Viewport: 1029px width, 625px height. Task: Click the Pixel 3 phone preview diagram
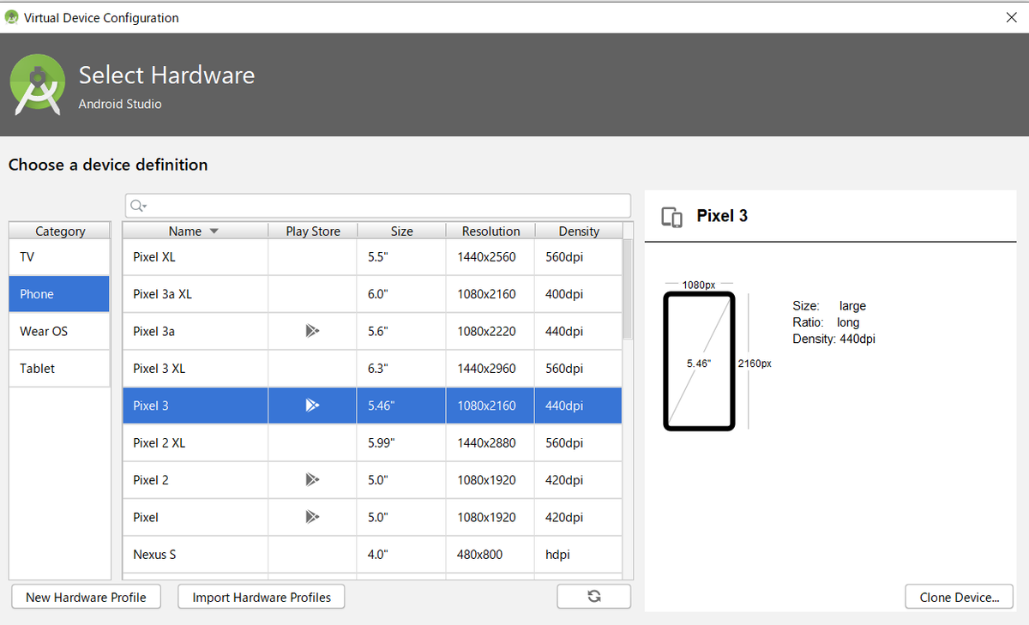(x=699, y=361)
